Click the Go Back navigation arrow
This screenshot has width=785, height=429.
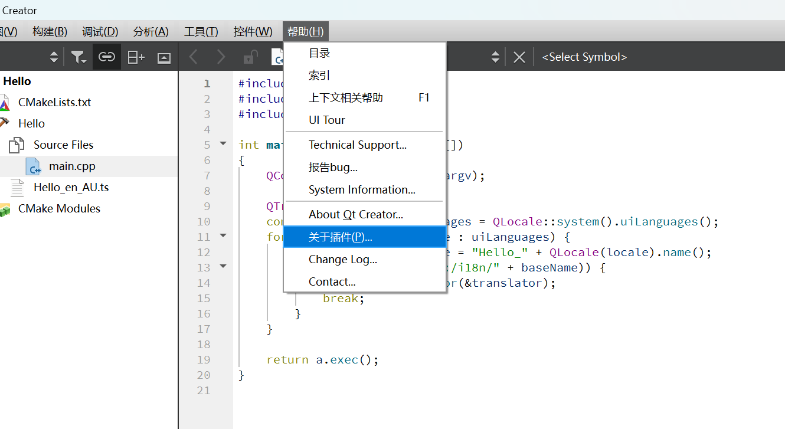193,57
